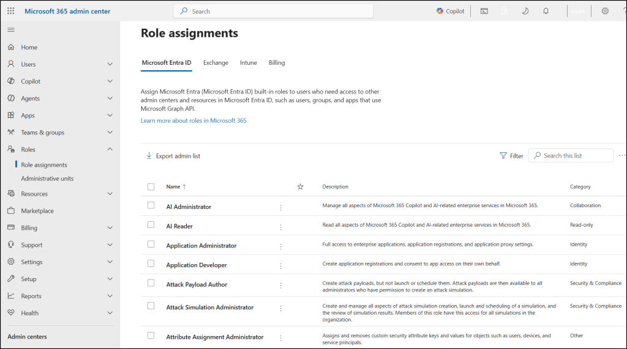Select the Microsoft Entra ID tab

pos(167,63)
